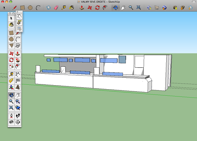197x141 pixels.
Task: Choose the Move tool in left palette
Action: [11, 54]
